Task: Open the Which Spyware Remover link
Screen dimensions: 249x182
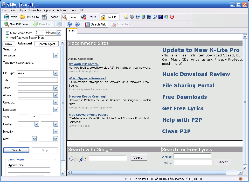Action: tap(87, 78)
